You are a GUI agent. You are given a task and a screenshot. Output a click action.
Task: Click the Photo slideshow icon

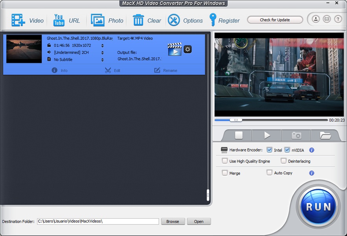pyautogui.click(x=97, y=20)
